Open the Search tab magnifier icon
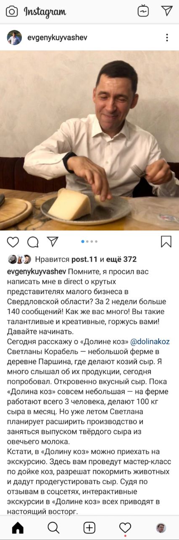179x540 pixels. pos(53,528)
